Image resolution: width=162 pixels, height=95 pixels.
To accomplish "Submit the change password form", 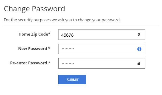I will [x=72, y=80].
